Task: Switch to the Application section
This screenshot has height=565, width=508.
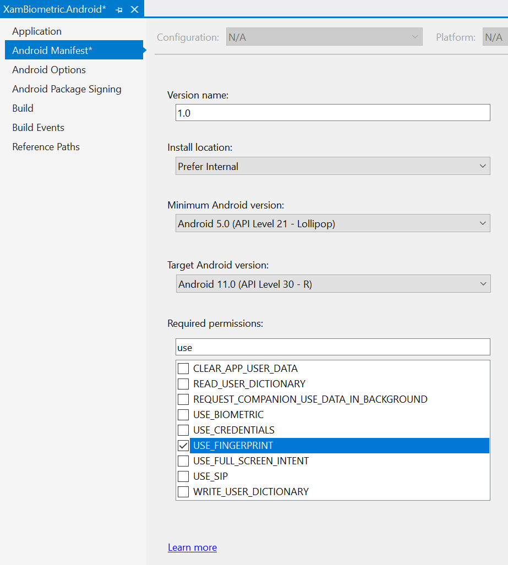Action: point(36,31)
